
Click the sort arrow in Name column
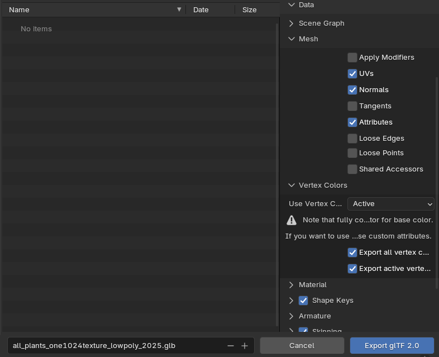(179, 9)
